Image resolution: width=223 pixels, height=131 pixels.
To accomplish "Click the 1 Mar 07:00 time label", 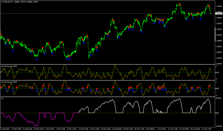I will coord(50,129).
